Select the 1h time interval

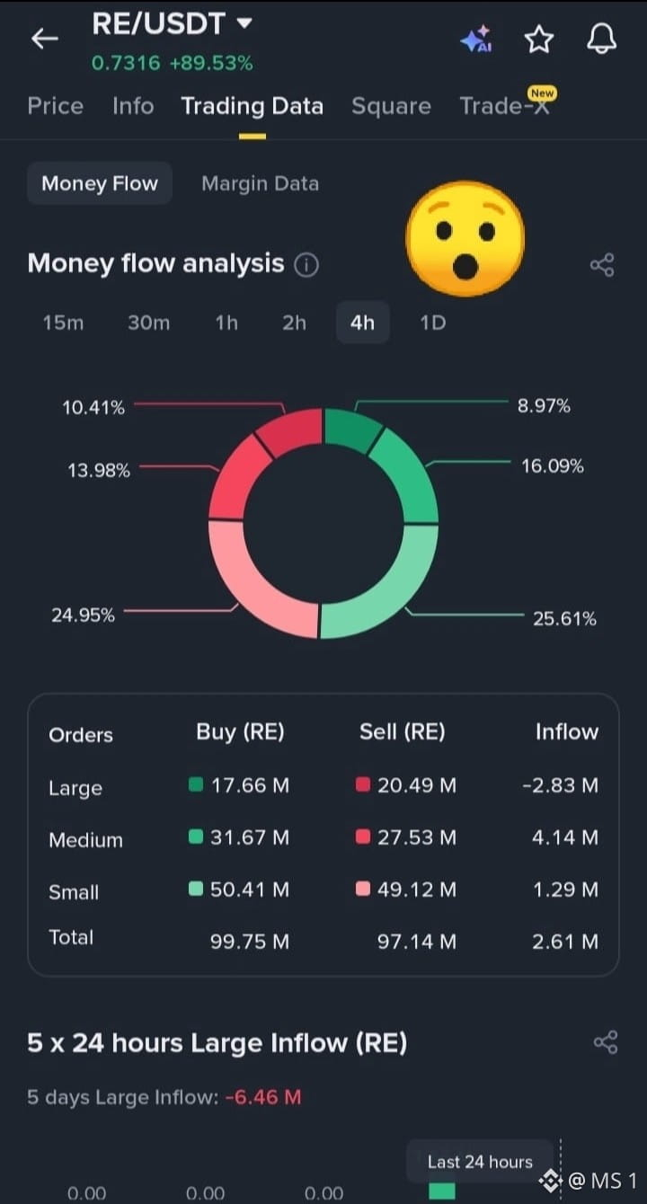[226, 323]
